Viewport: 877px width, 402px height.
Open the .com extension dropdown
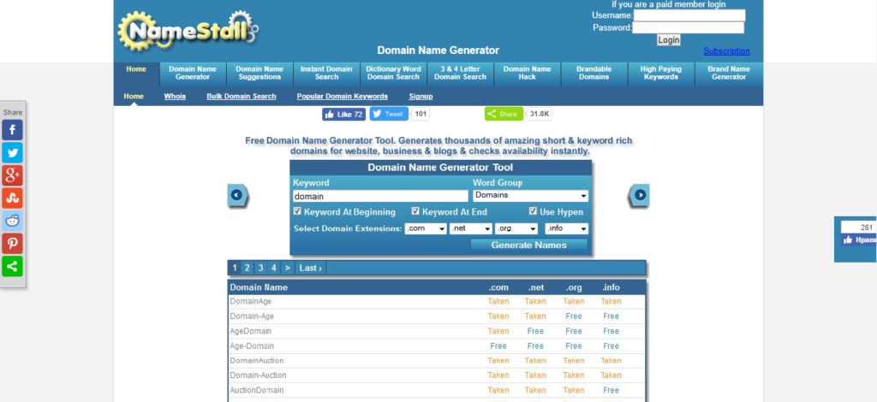(x=426, y=228)
